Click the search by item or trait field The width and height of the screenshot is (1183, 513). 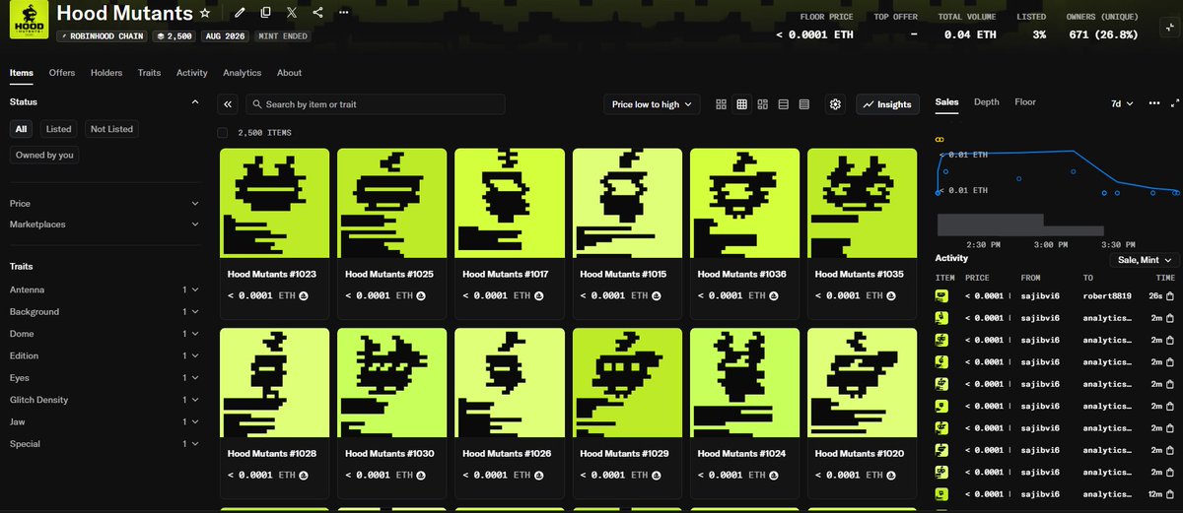[x=376, y=104]
